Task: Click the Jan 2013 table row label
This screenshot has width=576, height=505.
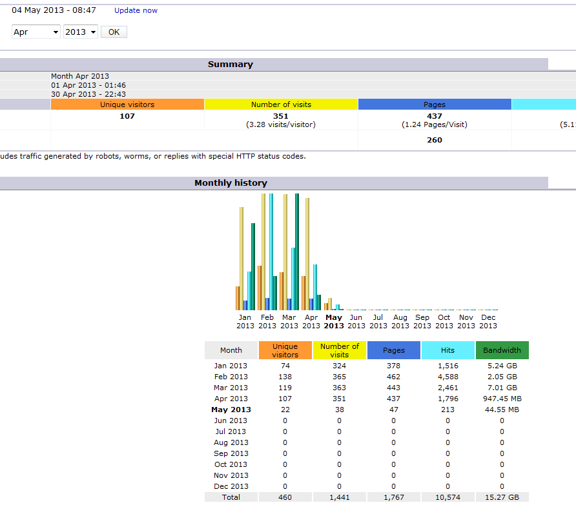Action: (231, 366)
